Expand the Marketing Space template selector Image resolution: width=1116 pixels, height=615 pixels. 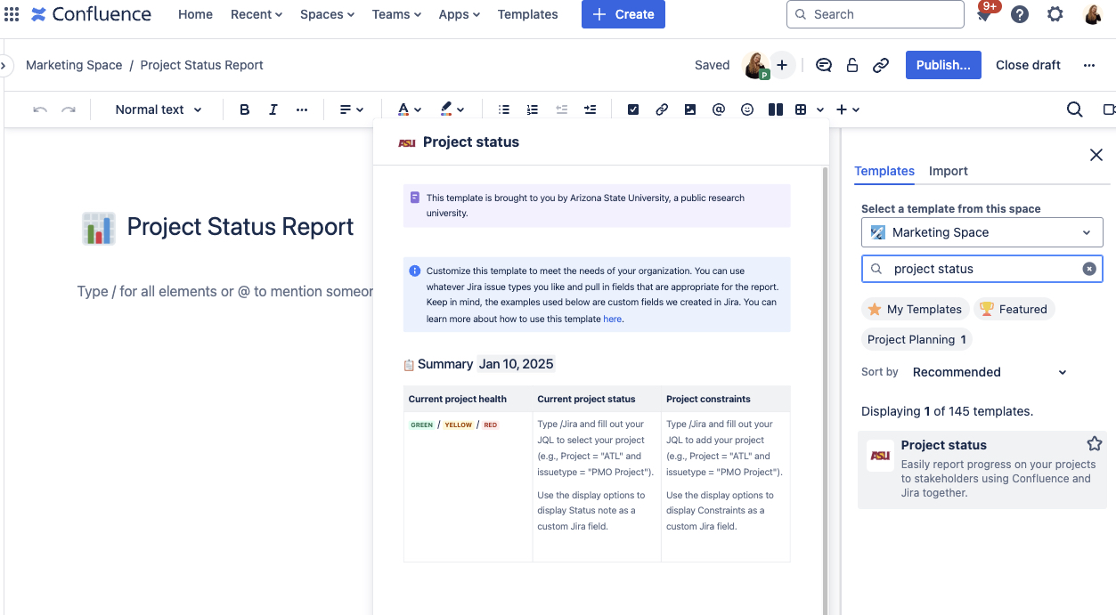pyautogui.click(x=982, y=232)
